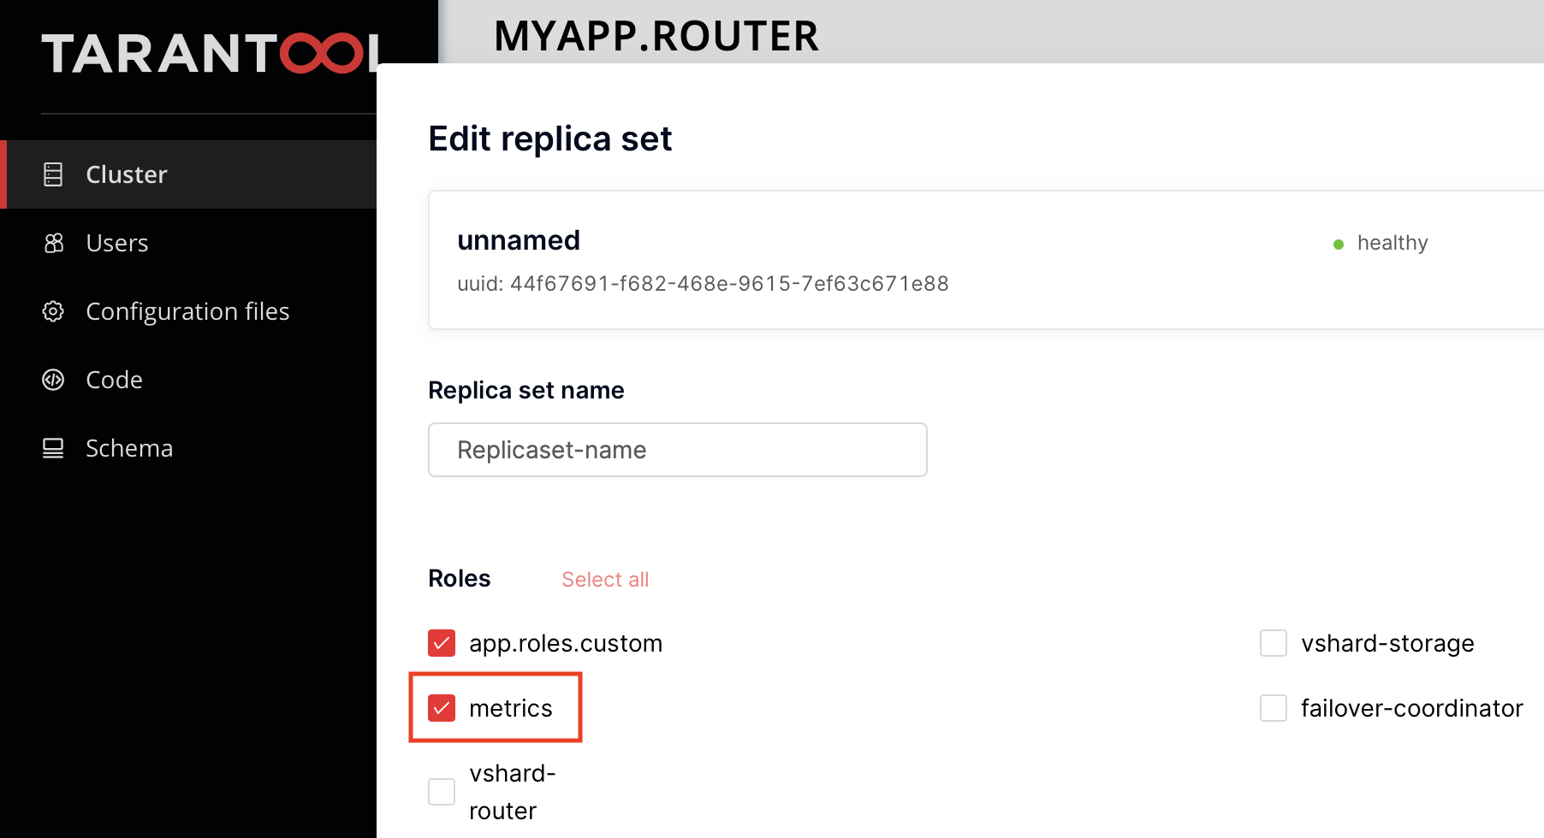Click the Tarantool logo

pyautogui.click(x=210, y=53)
